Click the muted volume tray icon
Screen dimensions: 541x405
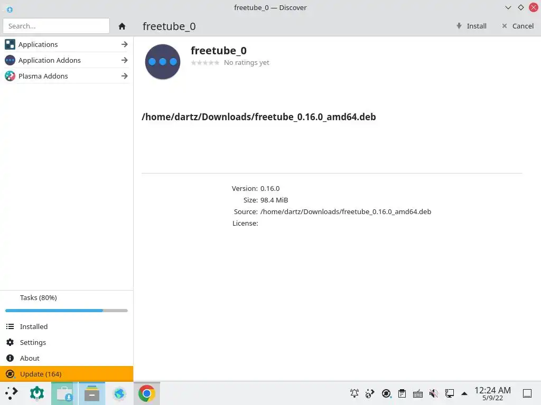point(434,393)
